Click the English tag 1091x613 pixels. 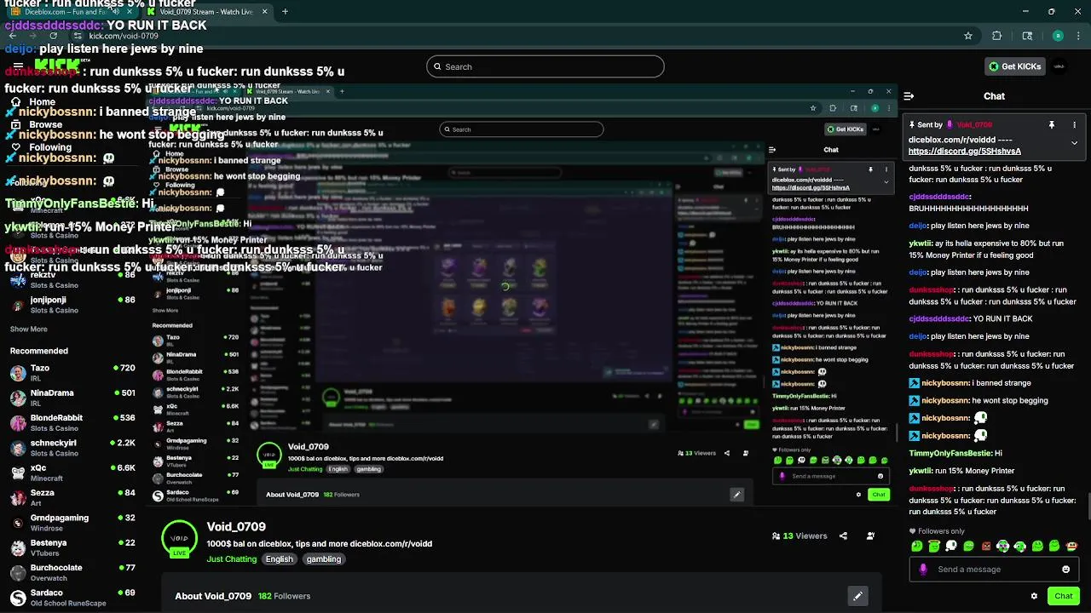(x=279, y=559)
